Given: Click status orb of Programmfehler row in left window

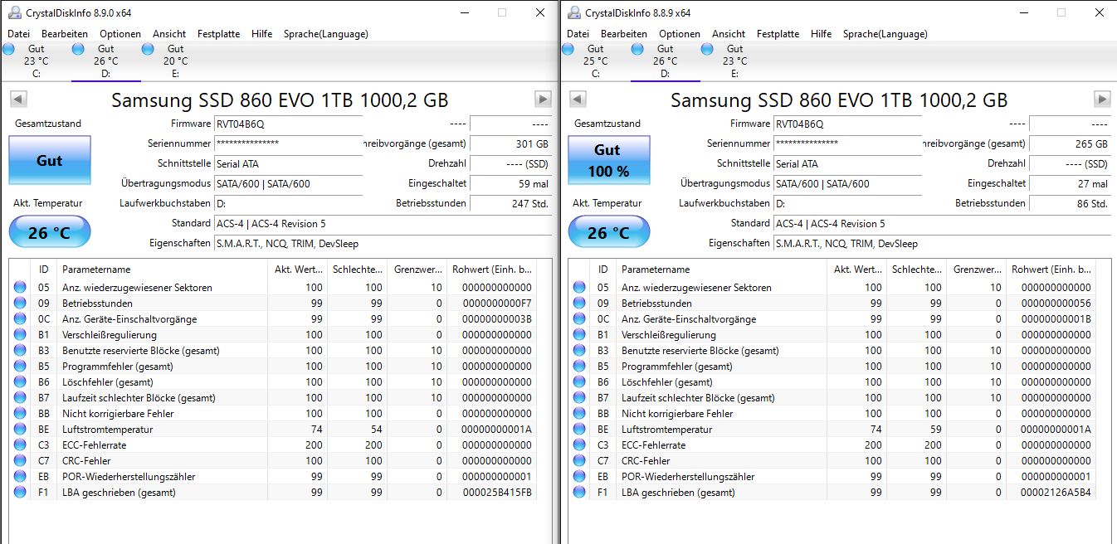Looking at the screenshot, I should click(x=20, y=367).
